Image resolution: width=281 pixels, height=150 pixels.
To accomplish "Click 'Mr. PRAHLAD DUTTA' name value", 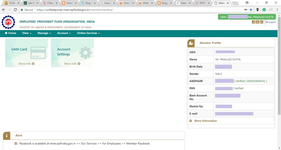I will tap(228, 59).
